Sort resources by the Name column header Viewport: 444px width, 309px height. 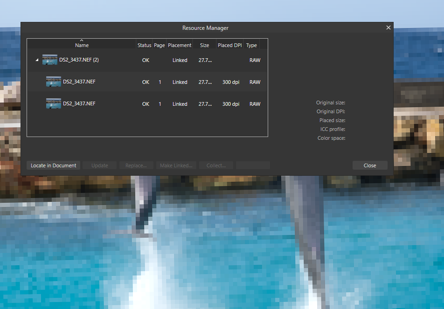pos(82,45)
